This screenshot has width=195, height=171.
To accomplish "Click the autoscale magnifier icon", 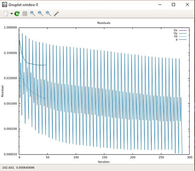I will tap(48, 14).
